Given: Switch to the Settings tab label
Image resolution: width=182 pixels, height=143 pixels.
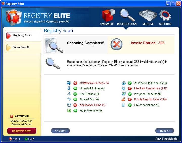Looking at the screenshot, I should tap(165, 24).
